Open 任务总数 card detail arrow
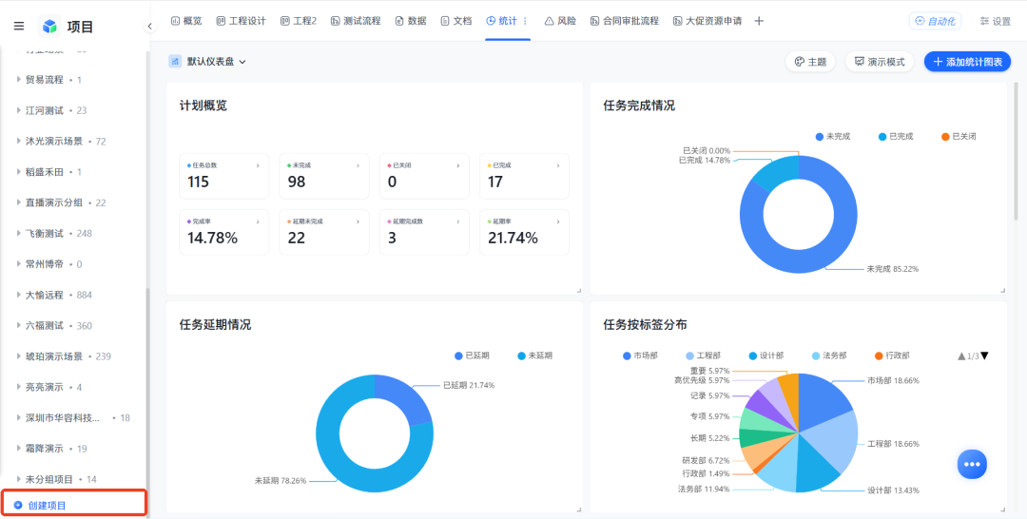 pyautogui.click(x=258, y=166)
